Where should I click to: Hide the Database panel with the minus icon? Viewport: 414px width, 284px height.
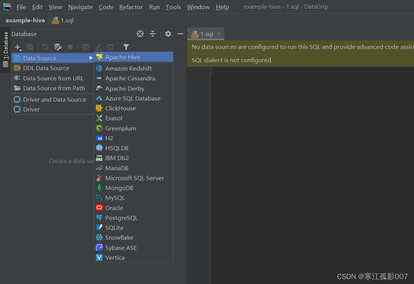pos(180,34)
